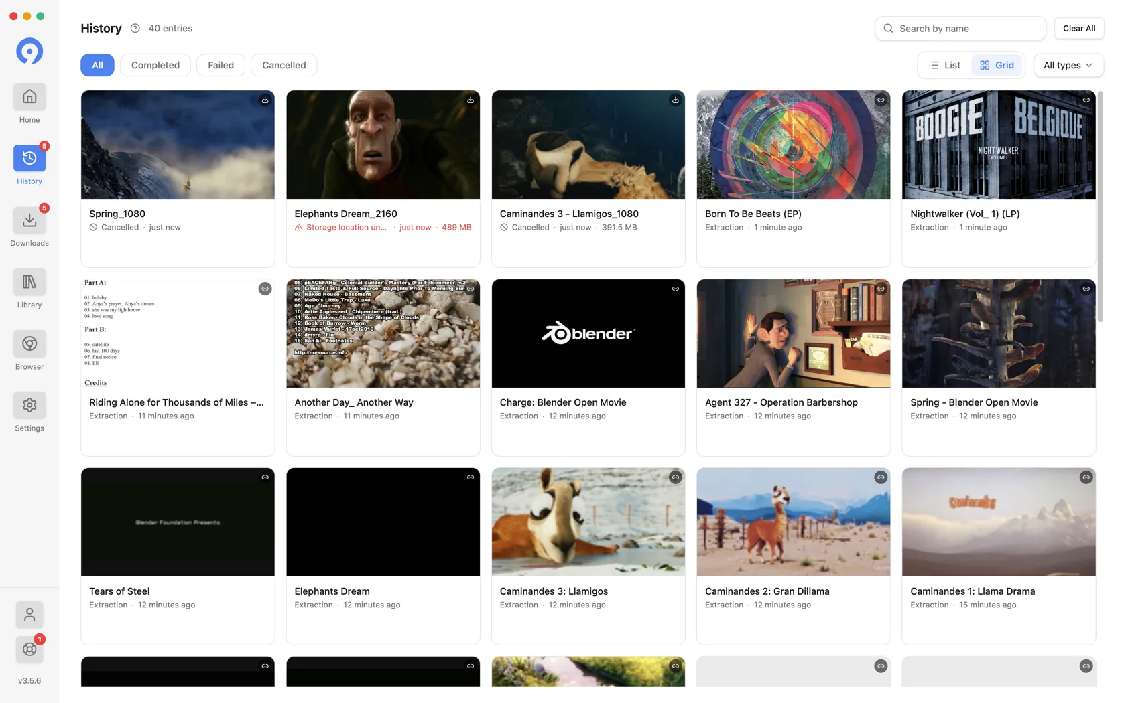Click the download icon on Caminandes 3 - Llamigos_1080 card
This screenshot has height=703, width=1126.
[676, 100]
